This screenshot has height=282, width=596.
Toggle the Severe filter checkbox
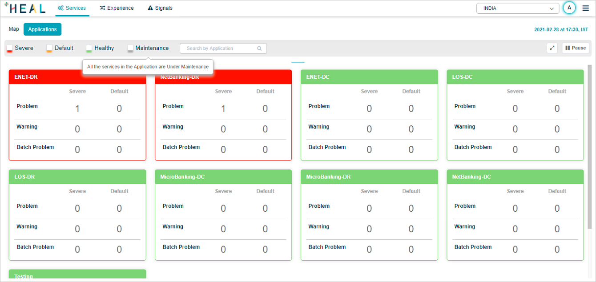(10, 48)
